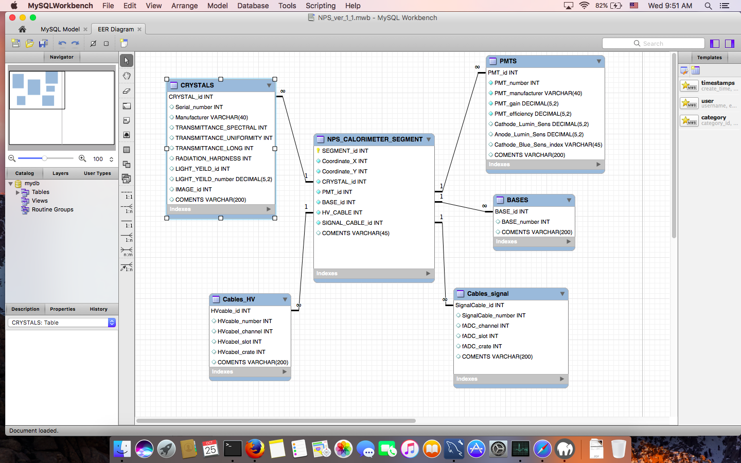741x463 pixels.
Task: Select the hand pan tool
Action: 127,76
